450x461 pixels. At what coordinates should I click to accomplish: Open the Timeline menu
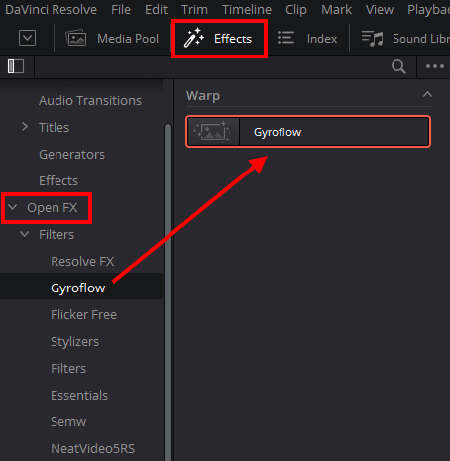tap(247, 10)
